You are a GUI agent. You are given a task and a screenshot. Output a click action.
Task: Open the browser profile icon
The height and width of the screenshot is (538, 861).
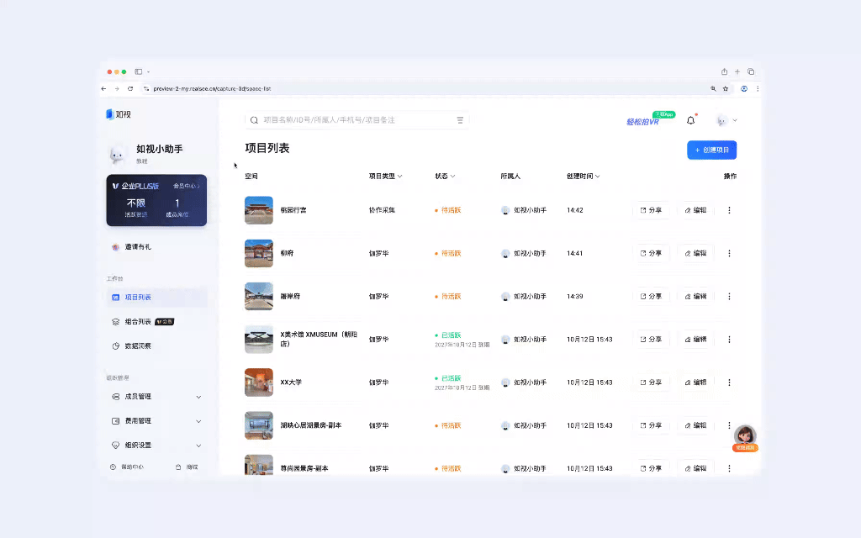[744, 88]
